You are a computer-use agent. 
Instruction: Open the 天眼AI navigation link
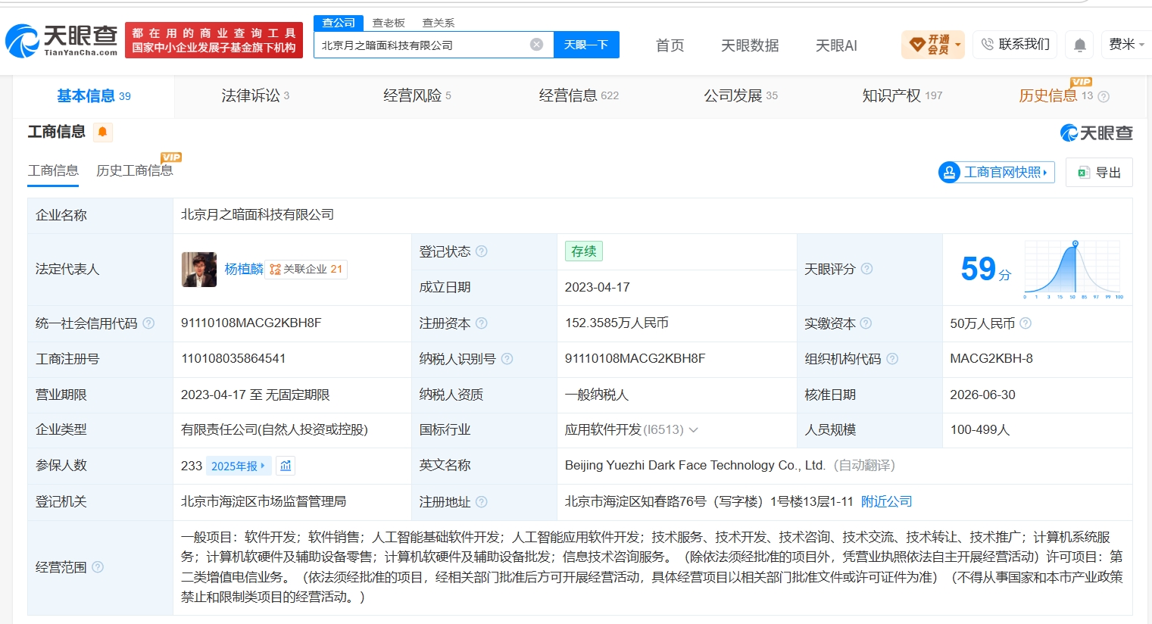coord(836,45)
